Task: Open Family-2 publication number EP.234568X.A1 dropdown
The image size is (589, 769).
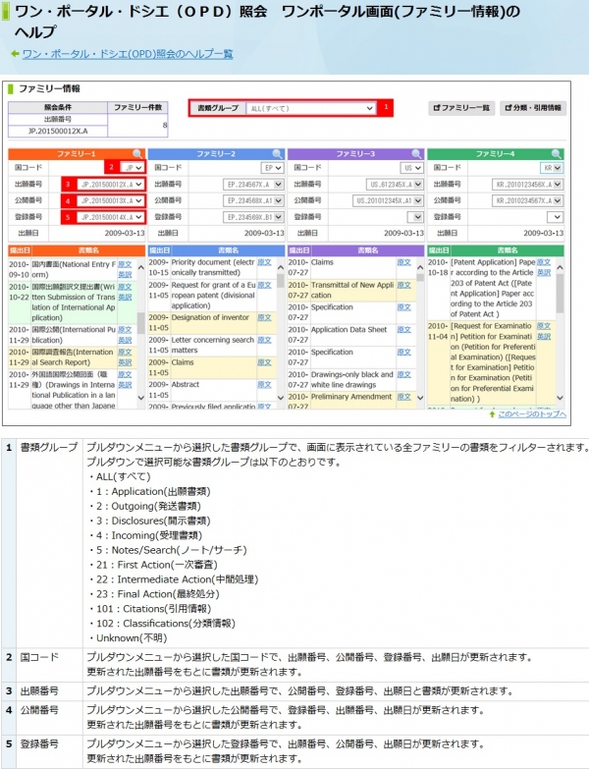Action: (x=254, y=200)
